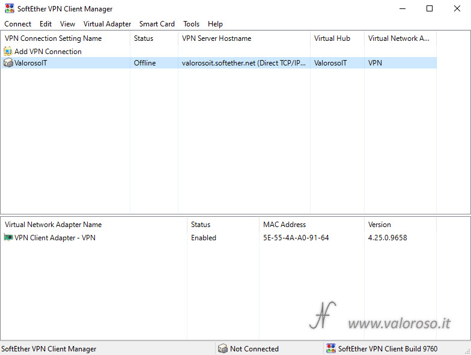
Task: Click the SoftEther build icon in status bar
Action: coord(330,348)
